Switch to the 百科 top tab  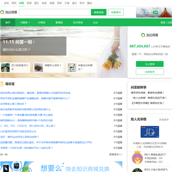(x=59, y=3)
